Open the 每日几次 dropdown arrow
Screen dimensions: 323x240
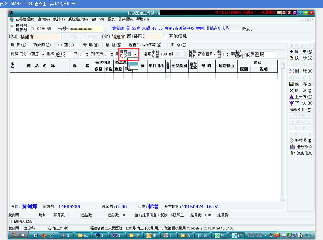pos(135,54)
